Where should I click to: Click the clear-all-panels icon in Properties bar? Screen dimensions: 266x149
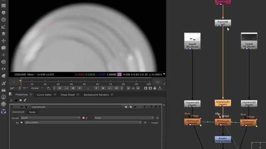[x=20, y=100]
